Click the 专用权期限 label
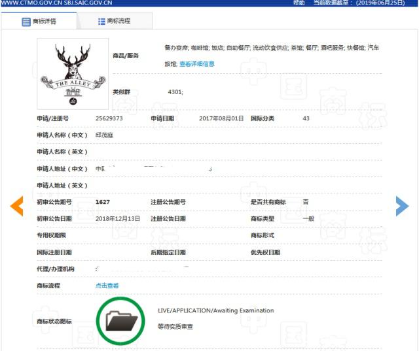The image size is (419, 351). pyautogui.click(x=51, y=235)
